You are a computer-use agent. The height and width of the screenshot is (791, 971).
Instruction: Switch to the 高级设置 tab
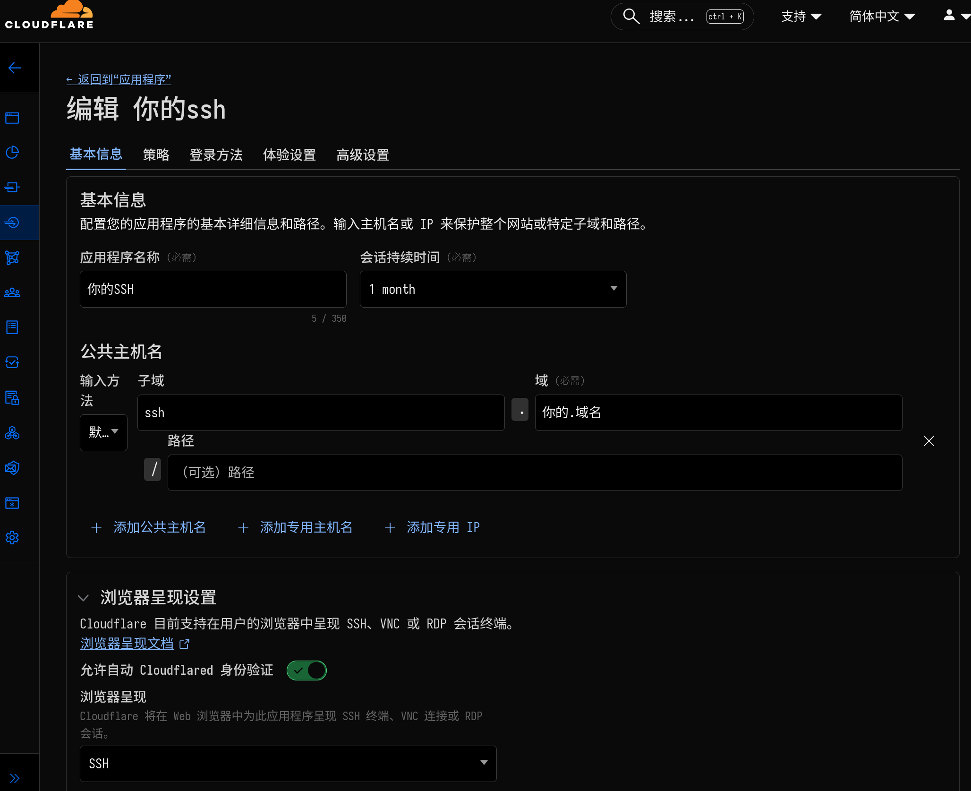click(363, 155)
